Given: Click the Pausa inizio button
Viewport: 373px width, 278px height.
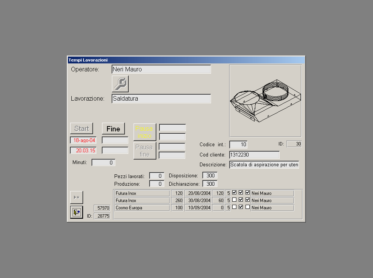Looking at the screenshot, I should coord(145,132).
